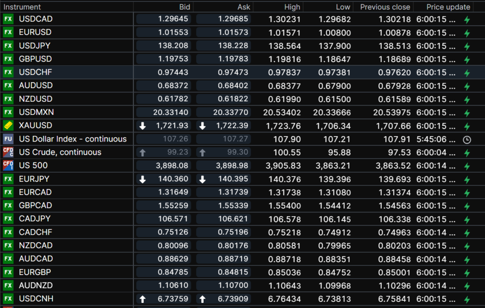The height and width of the screenshot is (308, 485).
Task: Click the High column header
Action: coord(292,7)
